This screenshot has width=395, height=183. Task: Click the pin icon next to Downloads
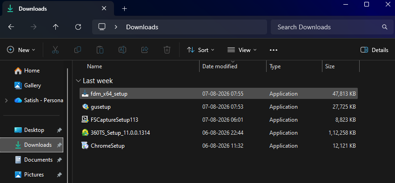(x=59, y=145)
